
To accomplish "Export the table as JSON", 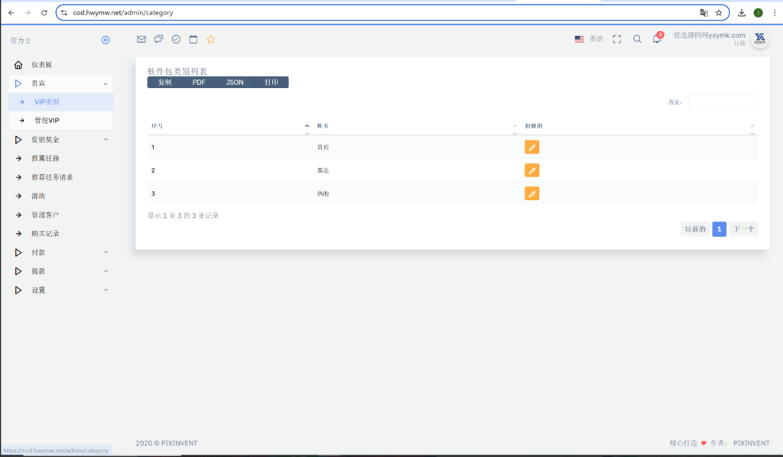I will coord(235,83).
